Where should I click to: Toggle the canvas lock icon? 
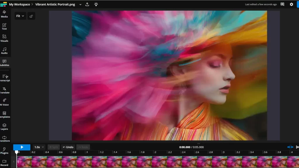(x=31, y=16)
